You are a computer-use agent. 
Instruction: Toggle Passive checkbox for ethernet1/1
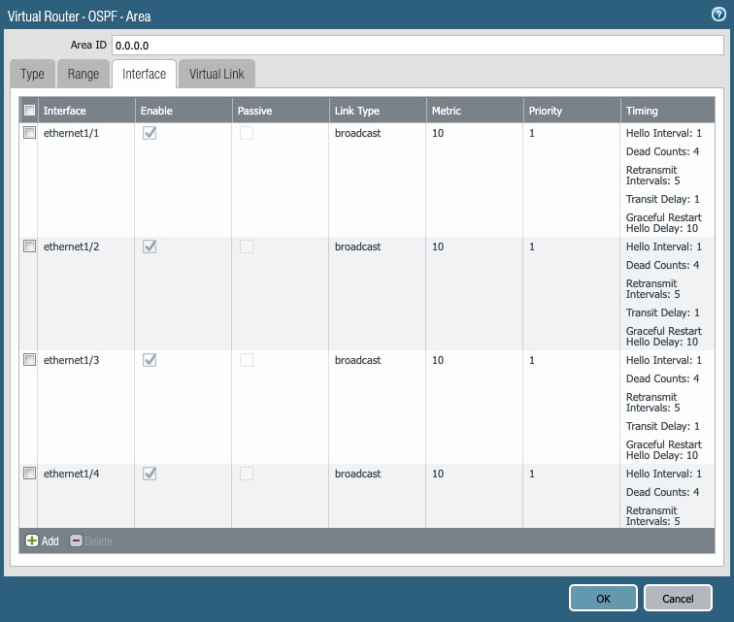tap(247, 133)
